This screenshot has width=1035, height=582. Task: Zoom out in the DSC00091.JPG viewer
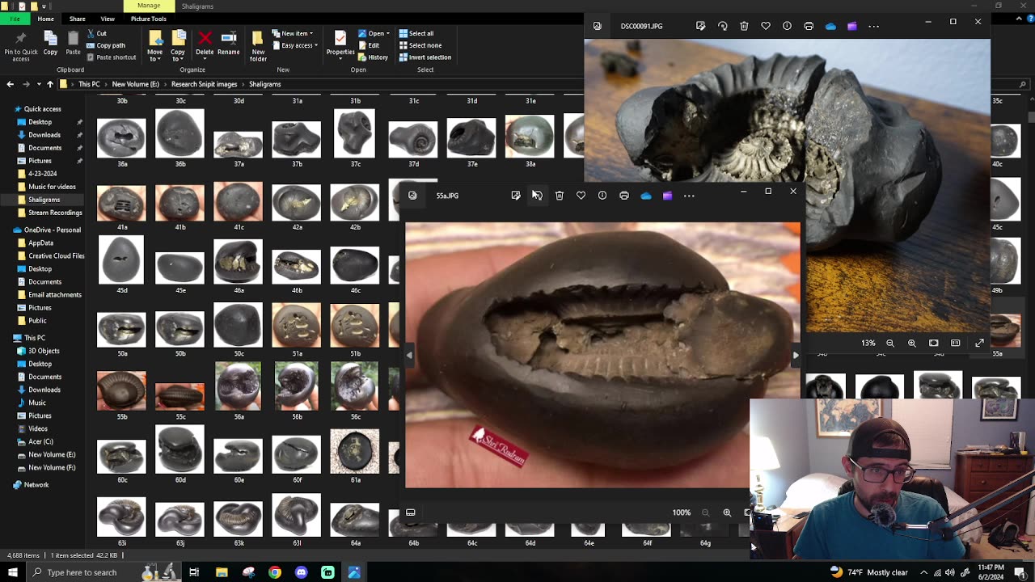(890, 343)
